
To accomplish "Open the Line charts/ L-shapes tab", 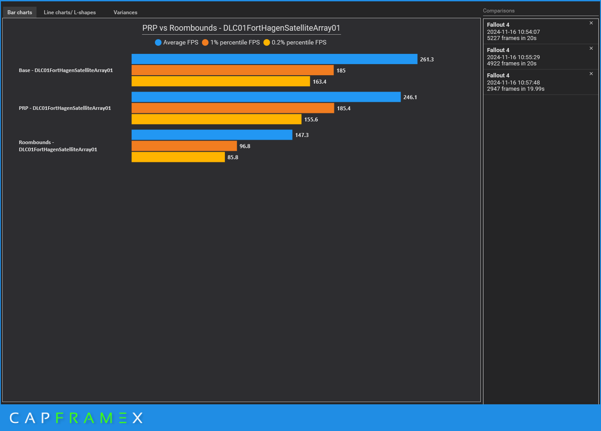I will click(70, 12).
